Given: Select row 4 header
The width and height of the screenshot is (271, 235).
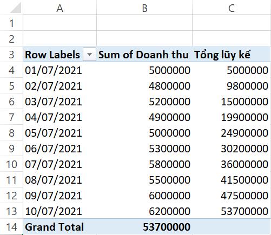Looking at the screenshot, I should click(x=11, y=70).
